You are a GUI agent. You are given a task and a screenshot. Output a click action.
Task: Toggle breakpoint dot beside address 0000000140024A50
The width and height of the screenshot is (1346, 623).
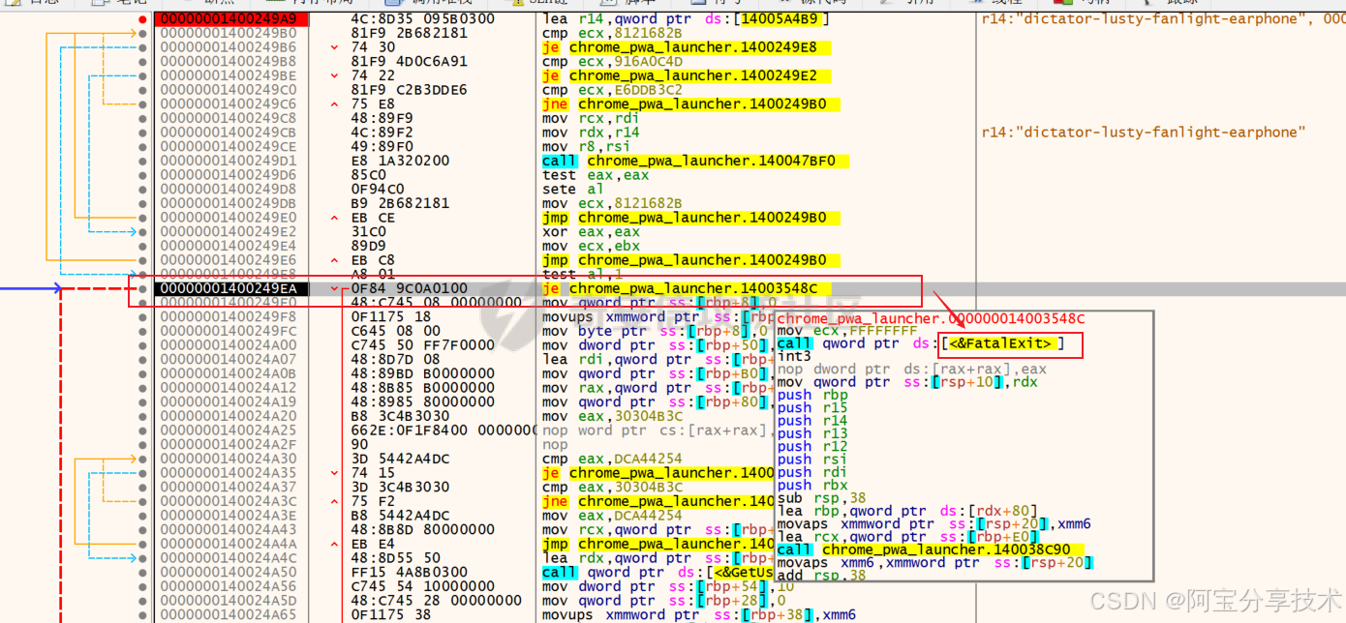click(143, 572)
